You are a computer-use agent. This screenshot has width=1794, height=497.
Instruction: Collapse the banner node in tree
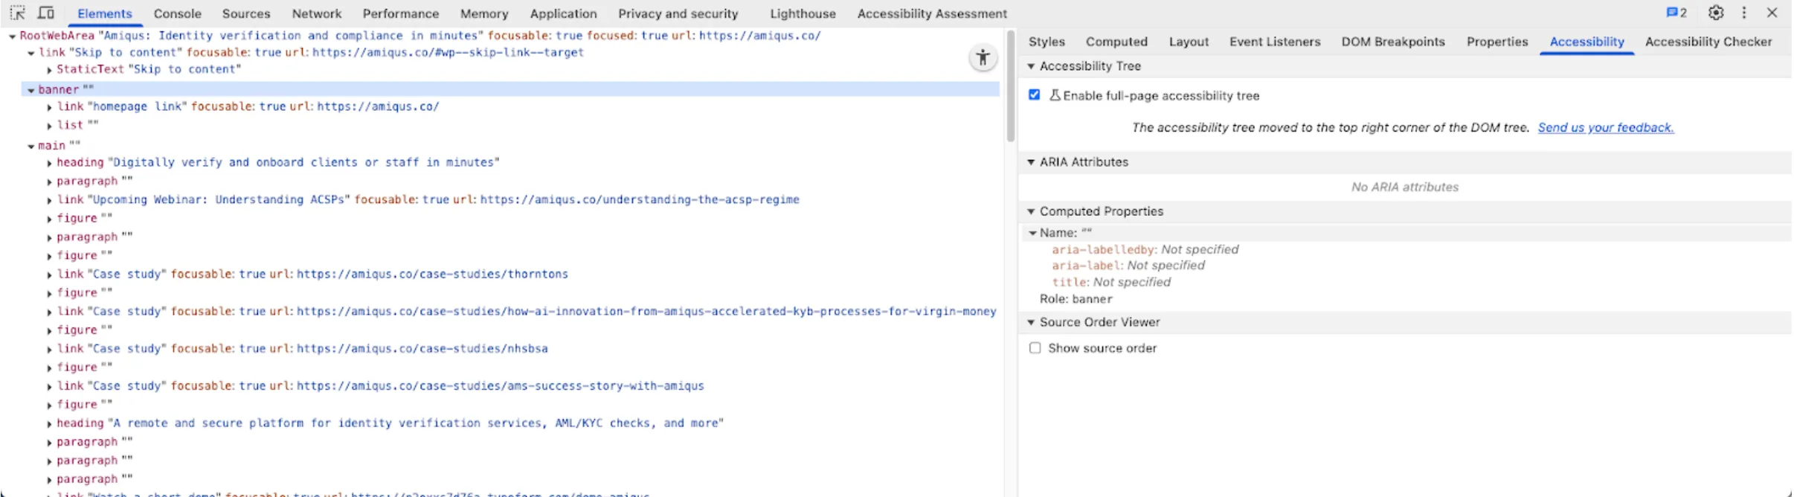tap(31, 90)
